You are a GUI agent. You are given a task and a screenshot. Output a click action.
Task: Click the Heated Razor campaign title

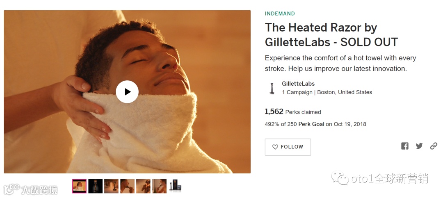pyautogui.click(x=331, y=35)
